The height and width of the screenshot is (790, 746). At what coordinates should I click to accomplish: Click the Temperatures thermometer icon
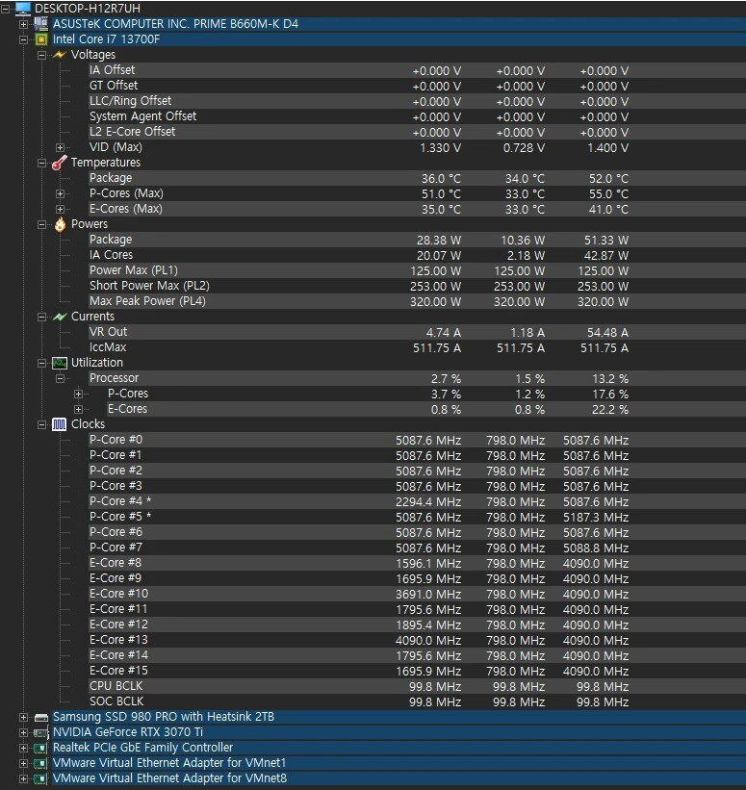60,163
